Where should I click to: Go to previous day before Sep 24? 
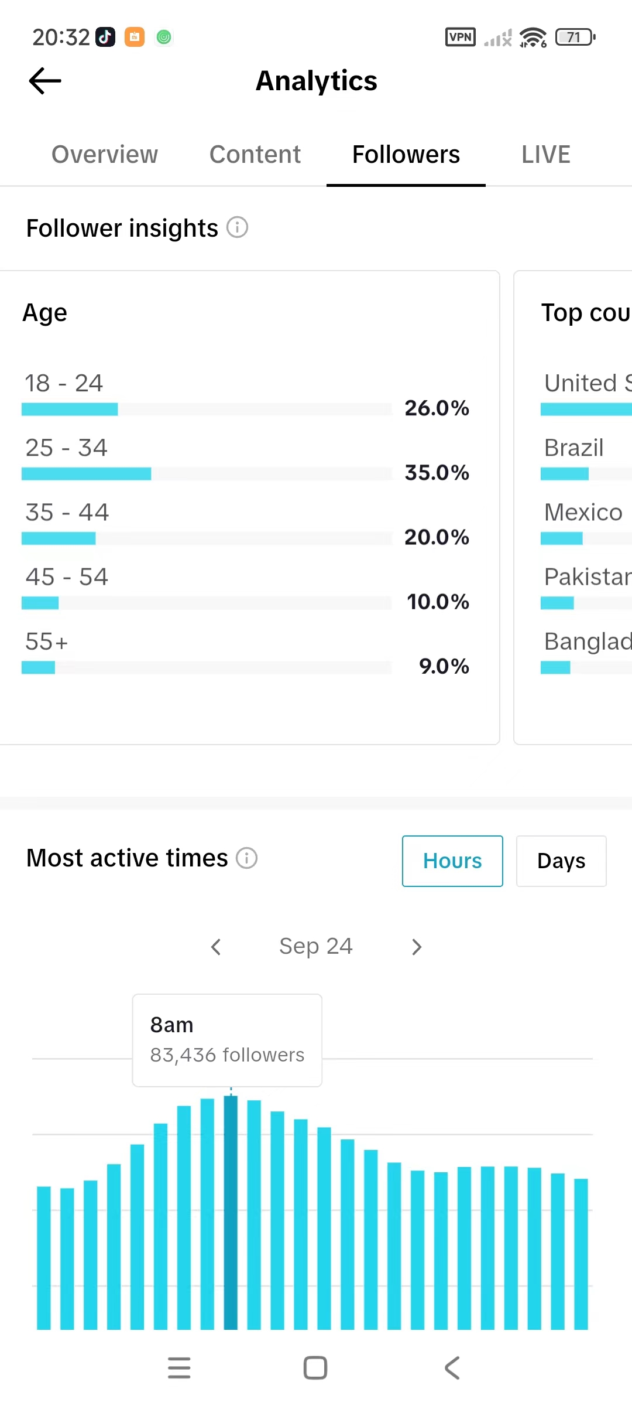216,947
